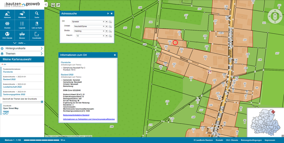Screen dimensions: 284x143
Task: Open the Koordinaten tool
Action: pos(37,35)
